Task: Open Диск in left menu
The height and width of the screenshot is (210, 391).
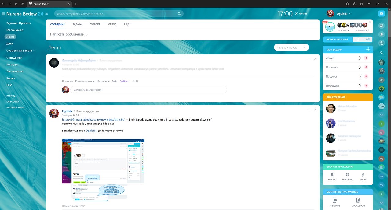Action: 9,44
